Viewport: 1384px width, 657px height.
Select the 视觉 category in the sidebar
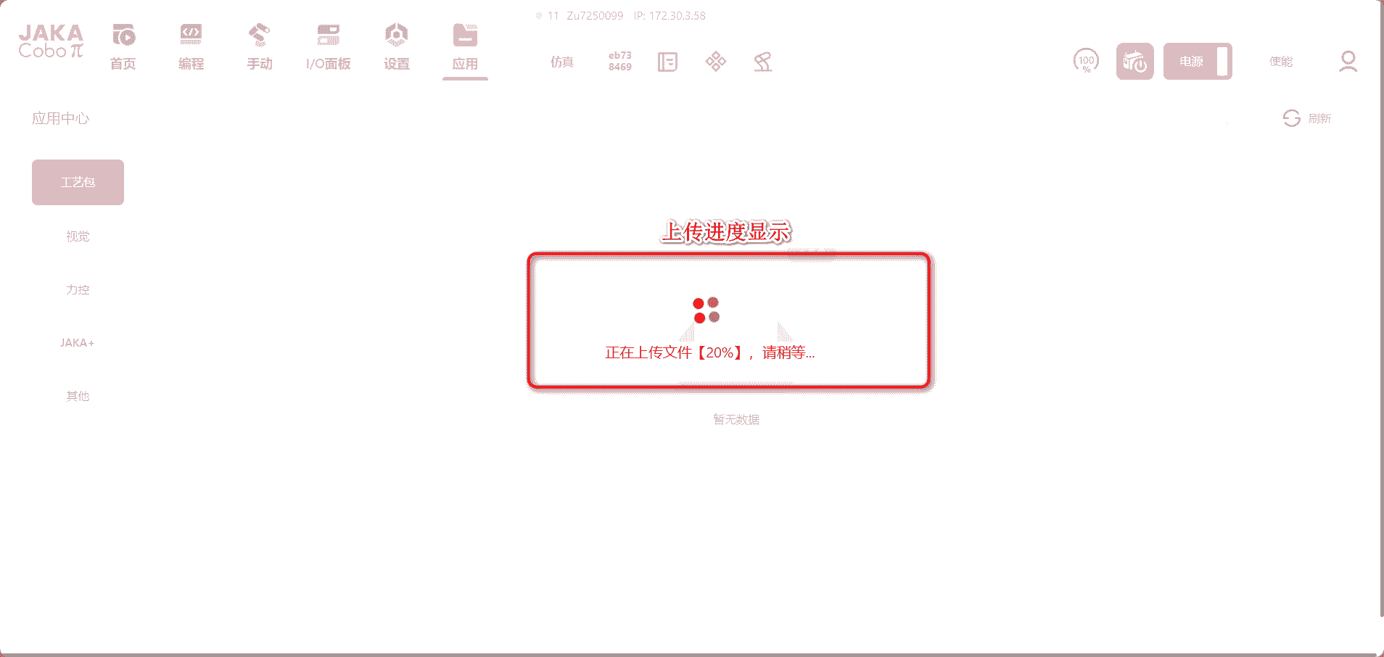[78, 236]
